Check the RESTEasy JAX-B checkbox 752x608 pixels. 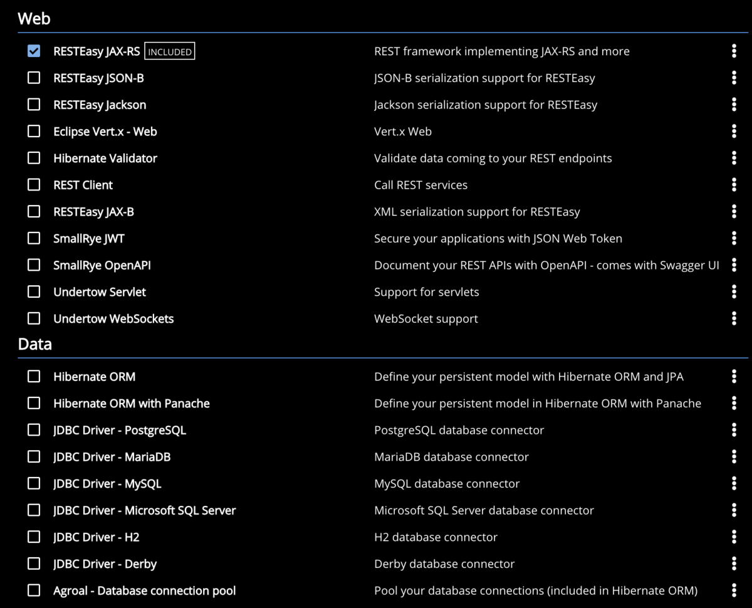[x=34, y=212]
